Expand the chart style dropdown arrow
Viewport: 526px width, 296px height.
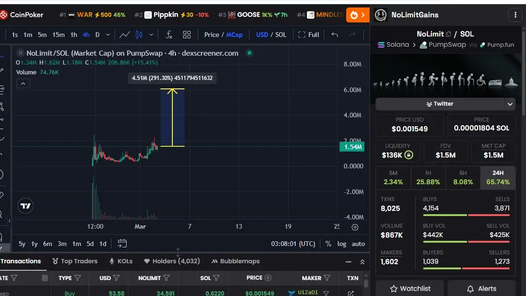tap(151, 35)
